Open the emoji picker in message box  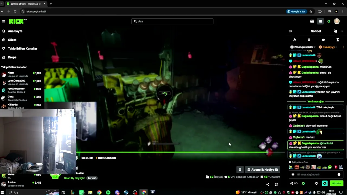point(339,174)
